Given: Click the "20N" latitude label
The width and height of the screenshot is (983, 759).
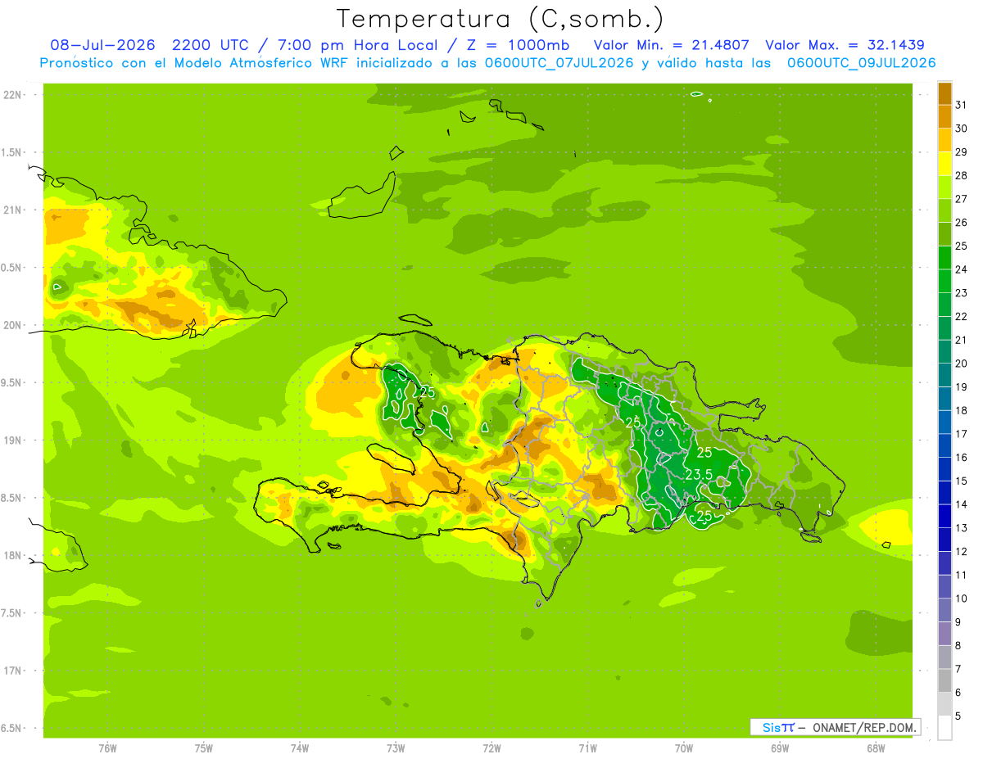Looking at the screenshot, I should [x=13, y=325].
